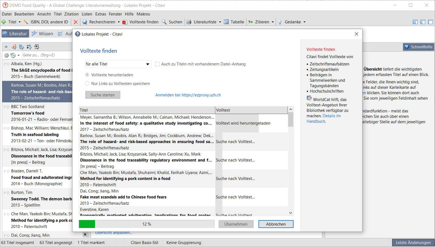Viewport: 435px width, 247px height.
Task: Click the history clock icon beside Gehe zu
Action: coord(13,55)
